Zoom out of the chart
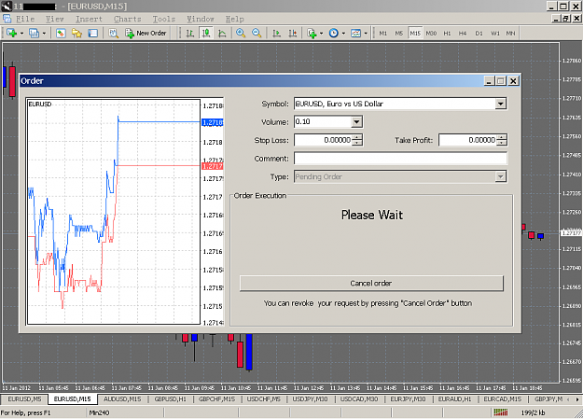 coord(257,33)
